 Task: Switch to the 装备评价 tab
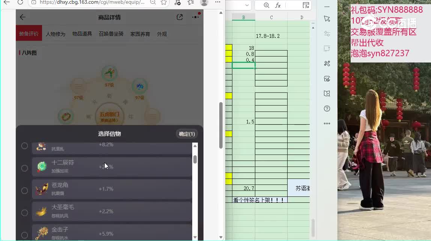tap(29, 33)
